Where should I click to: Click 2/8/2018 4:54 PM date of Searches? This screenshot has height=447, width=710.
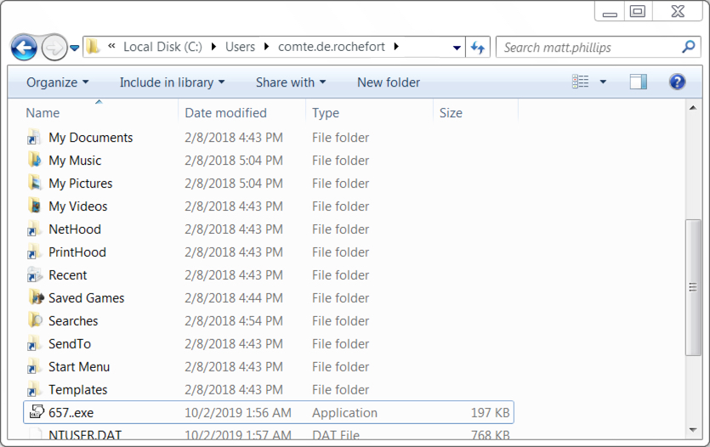point(234,320)
